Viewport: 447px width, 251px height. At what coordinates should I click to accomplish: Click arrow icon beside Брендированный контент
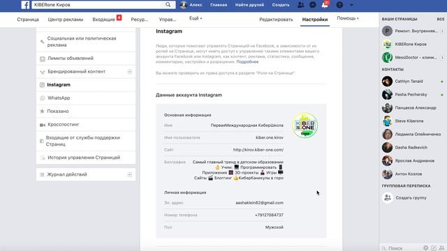tap(130, 71)
